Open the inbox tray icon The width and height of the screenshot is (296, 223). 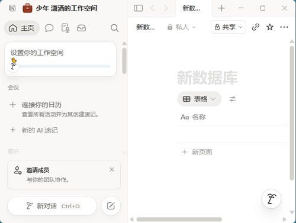(81, 28)
